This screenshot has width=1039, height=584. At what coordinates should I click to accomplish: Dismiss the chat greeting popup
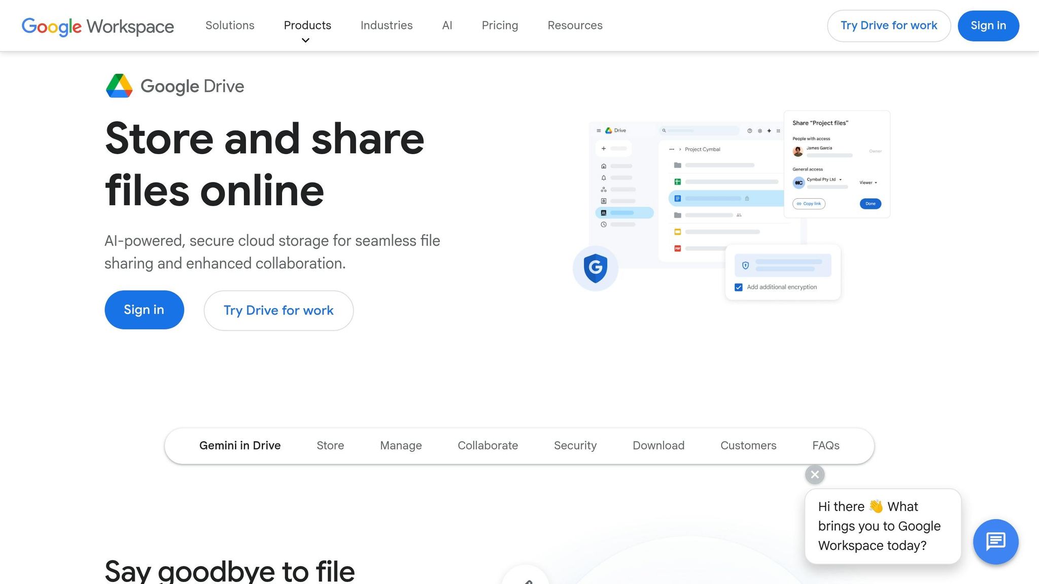[814, 474]
